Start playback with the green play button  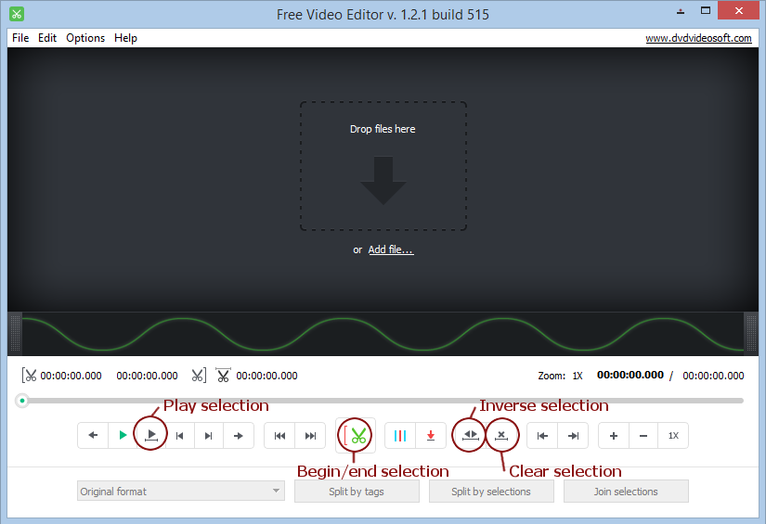(x=123, y=435)
